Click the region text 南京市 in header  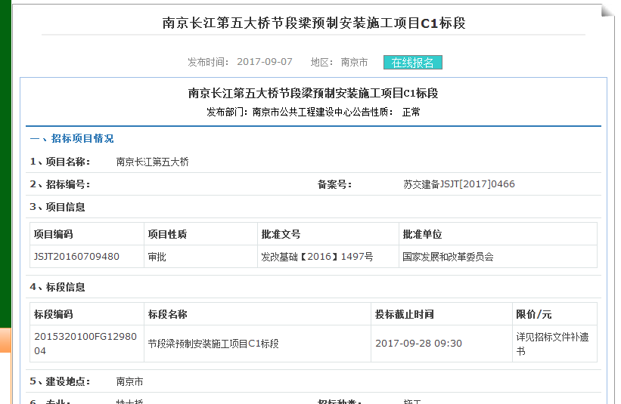point(354,62)
